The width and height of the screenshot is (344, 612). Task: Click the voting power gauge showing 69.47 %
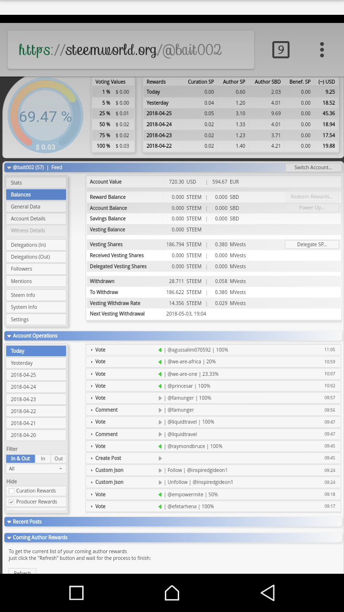pyautogui.click(x=45, y=117)
